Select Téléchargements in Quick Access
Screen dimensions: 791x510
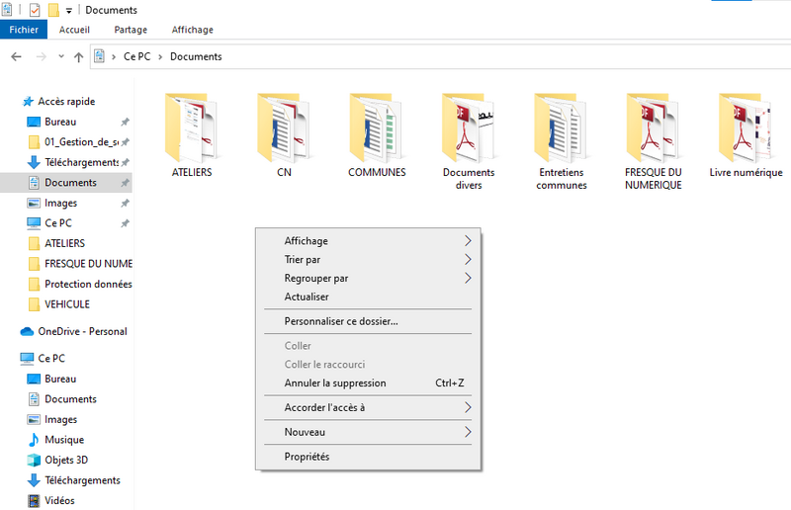tap(80, 162)
